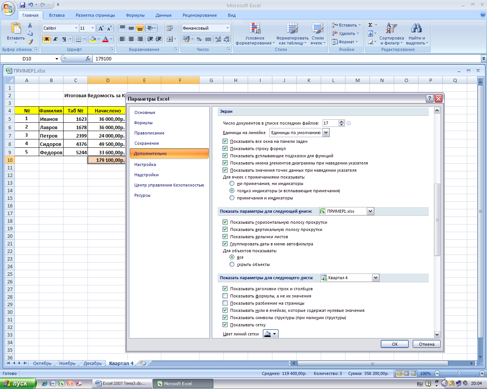The height and width of the screenshot is (389, 487).
Task: Click the Decrease Decimal icon
Action: pos(226,39)
